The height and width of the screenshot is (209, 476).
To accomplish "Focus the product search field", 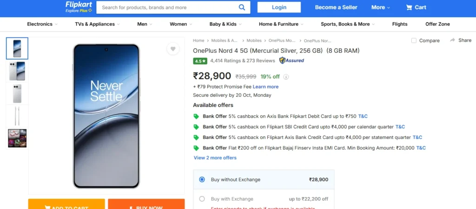I will click(x=167, y=7).
